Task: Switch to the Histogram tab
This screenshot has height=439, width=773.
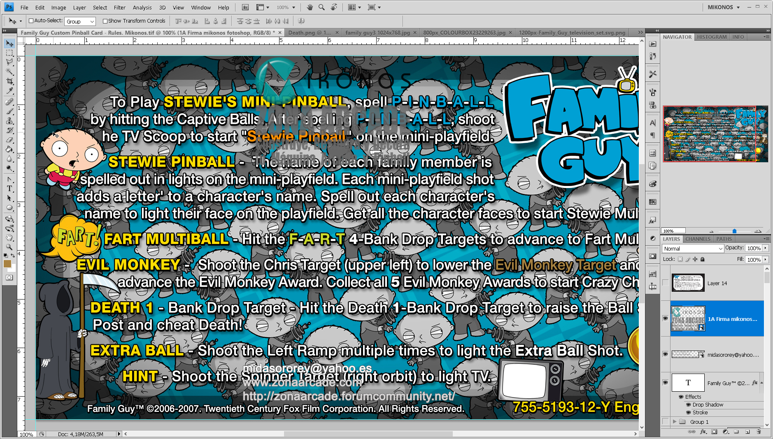Action: coord(712,37)
